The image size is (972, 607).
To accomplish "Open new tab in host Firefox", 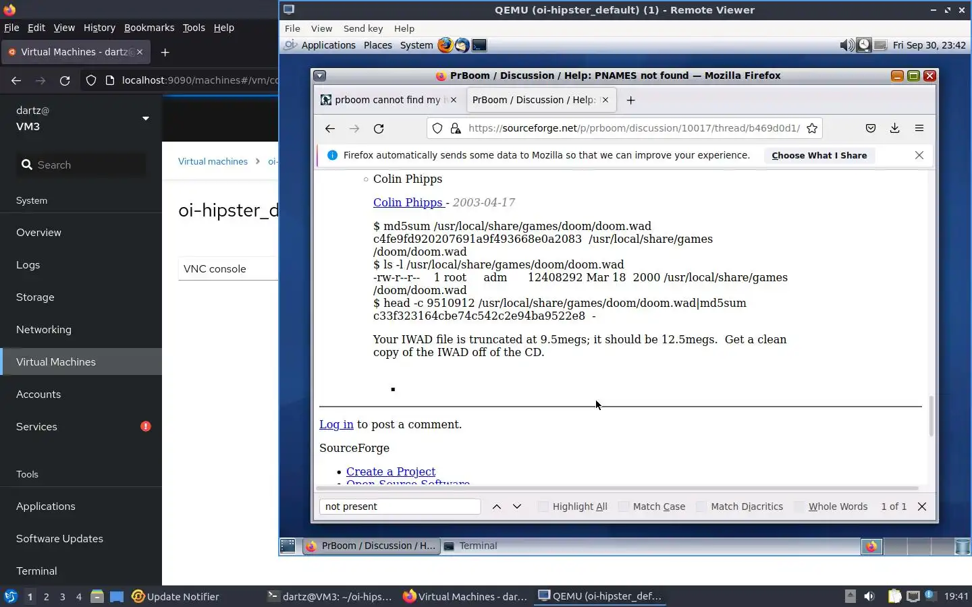I will [x=165, y=52].
